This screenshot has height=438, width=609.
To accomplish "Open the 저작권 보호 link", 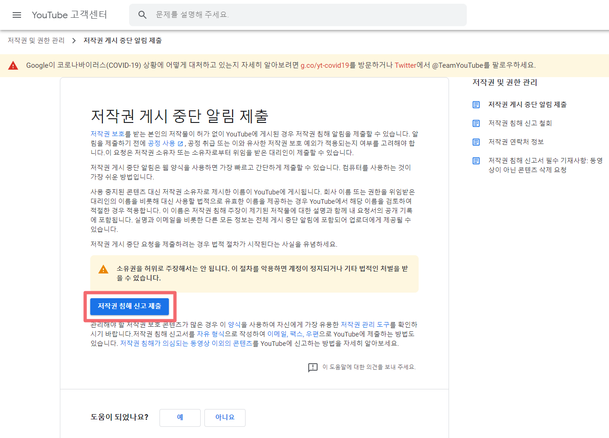I will 108,134.
